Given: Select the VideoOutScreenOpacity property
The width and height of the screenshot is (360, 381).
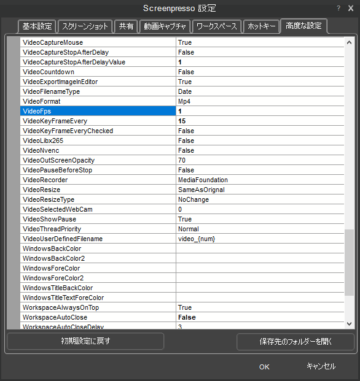Looking at the screenshot, I should pyautogui.click(x=98, y=160).
